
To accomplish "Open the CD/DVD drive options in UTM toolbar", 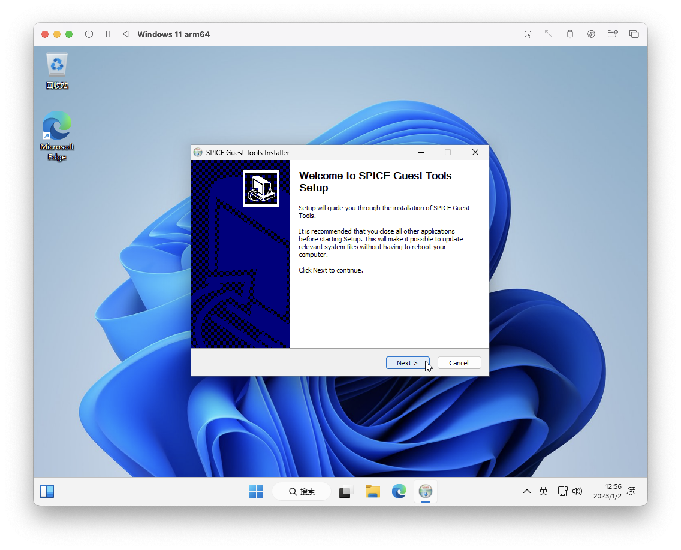I will (x=591, y=34).
